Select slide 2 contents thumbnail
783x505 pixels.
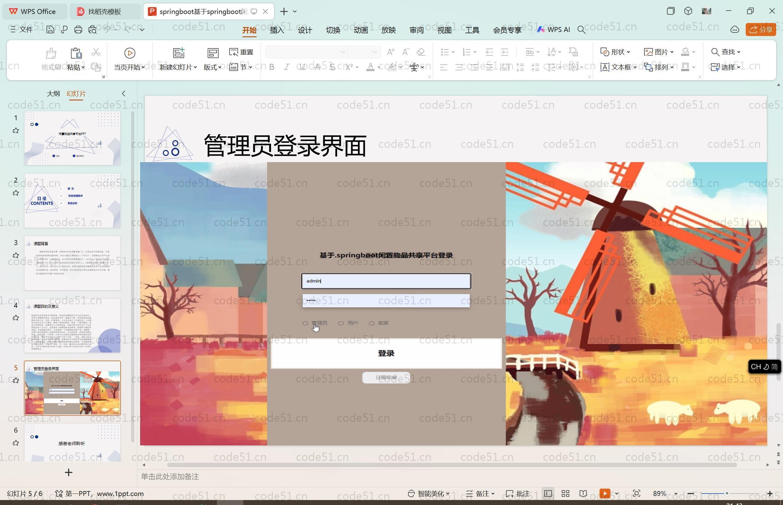click(72, 201)
